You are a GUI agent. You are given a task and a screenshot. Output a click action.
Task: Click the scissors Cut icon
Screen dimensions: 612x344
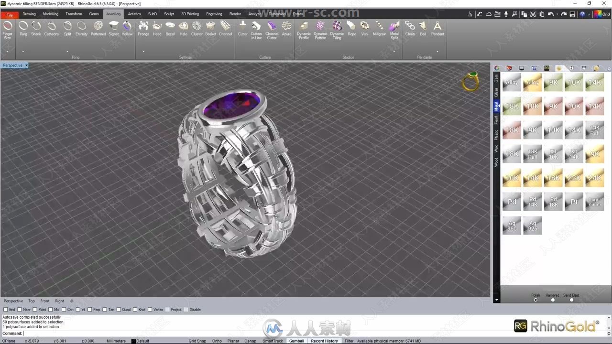pos(533,14)
